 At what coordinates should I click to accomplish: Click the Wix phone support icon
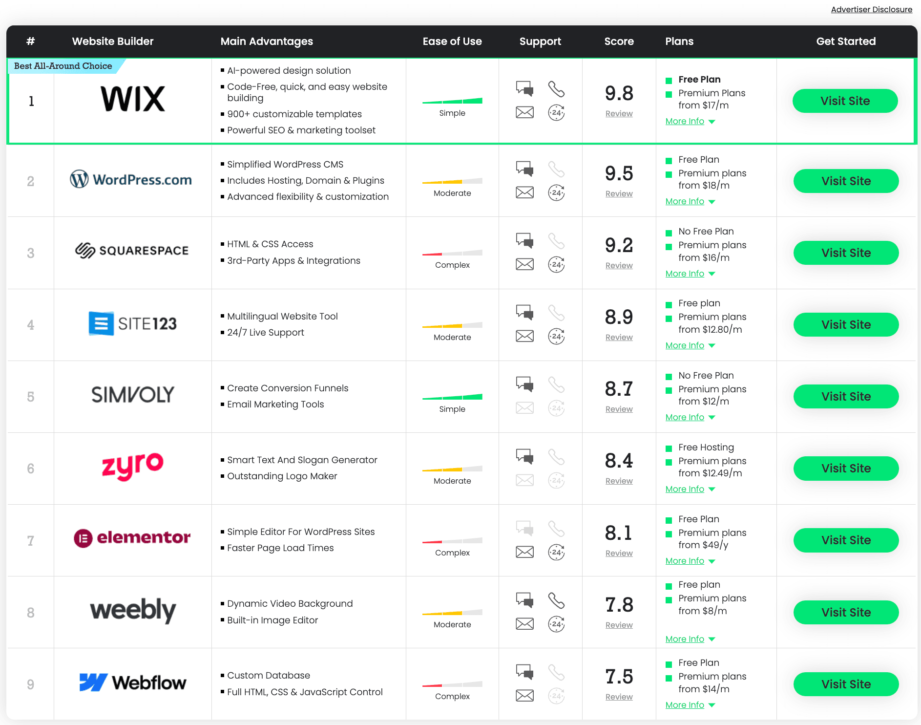(556, 89)
